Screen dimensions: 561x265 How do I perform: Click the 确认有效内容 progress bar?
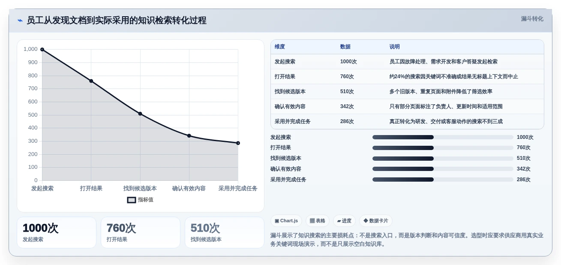coord(443,169)
